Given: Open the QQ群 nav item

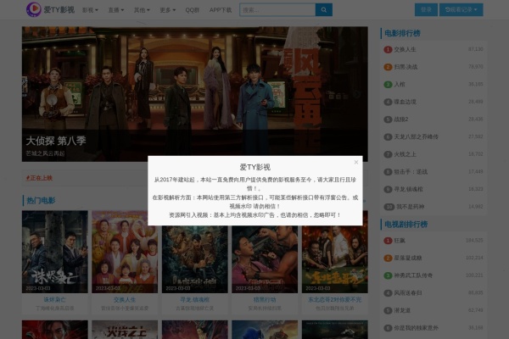Looking at the screenshot, I should [x=193, y=10].
